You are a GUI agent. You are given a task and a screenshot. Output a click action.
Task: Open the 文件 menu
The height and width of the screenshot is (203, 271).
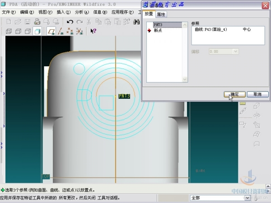point(9,12)
